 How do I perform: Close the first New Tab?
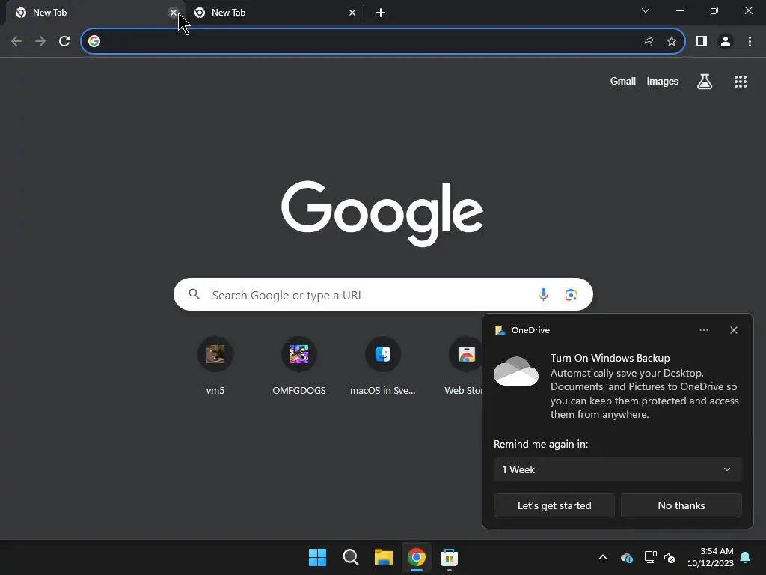[174, 13]
